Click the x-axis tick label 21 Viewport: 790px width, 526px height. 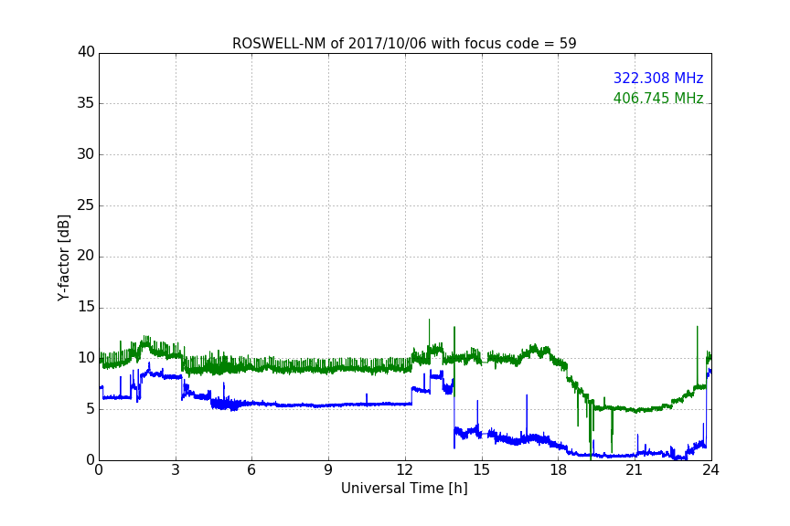tap(635, 470)
